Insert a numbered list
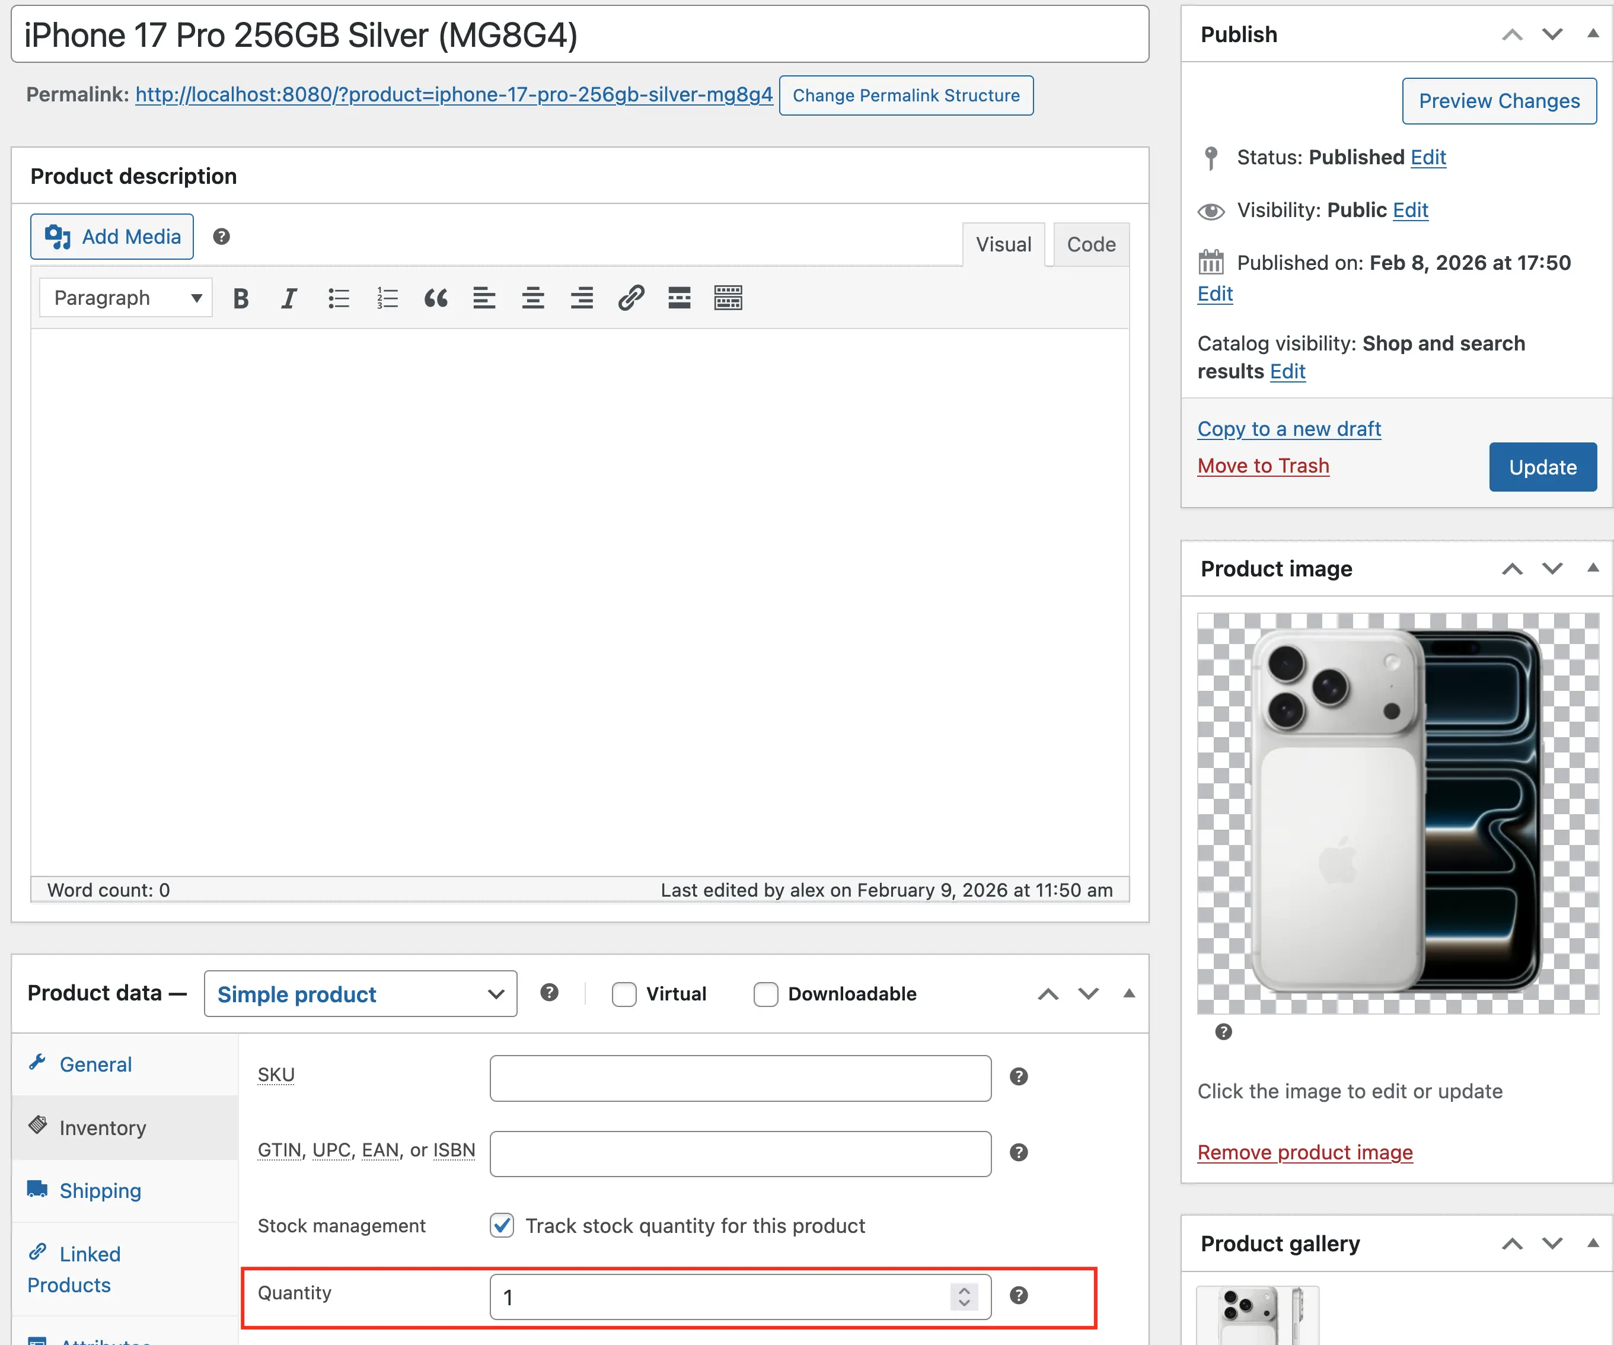Image resolution: width=1614 pixels, height=1345 pixels. [387, 298]
